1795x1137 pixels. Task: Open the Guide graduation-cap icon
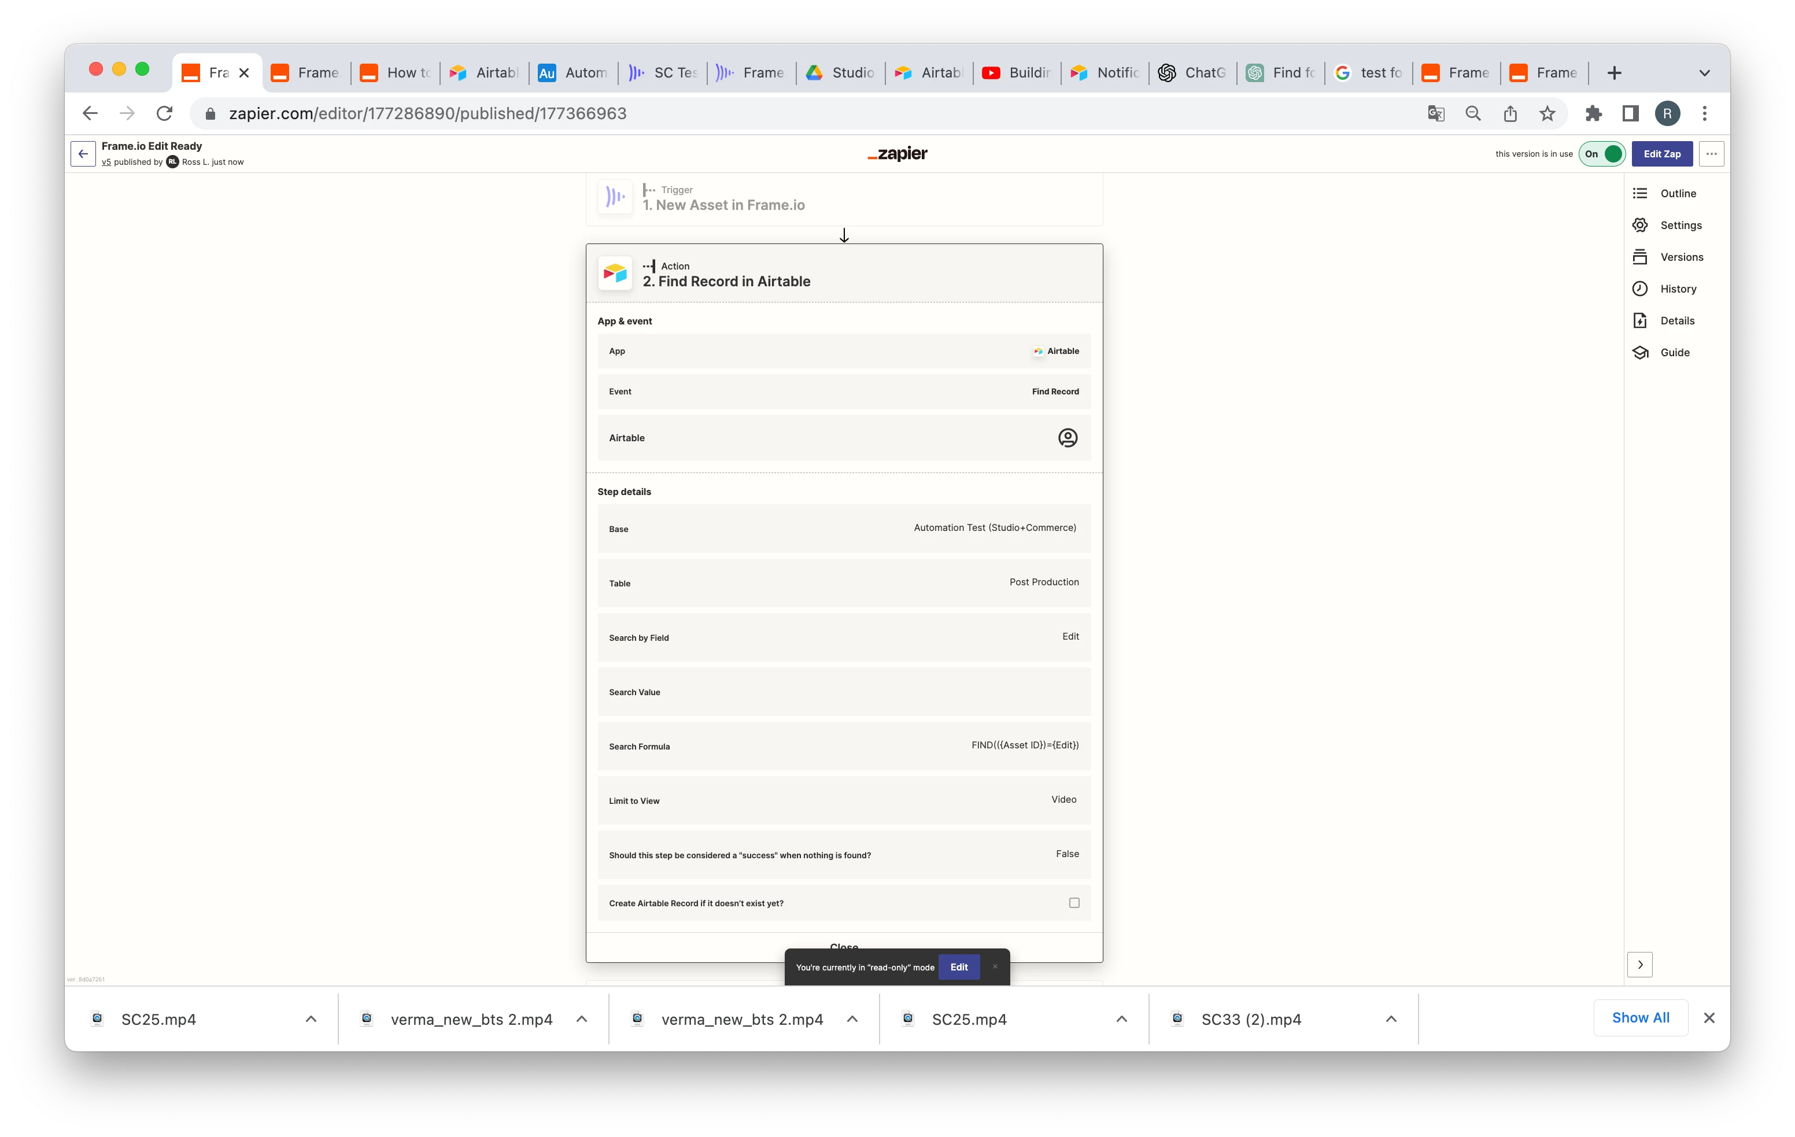[1639, 353]
